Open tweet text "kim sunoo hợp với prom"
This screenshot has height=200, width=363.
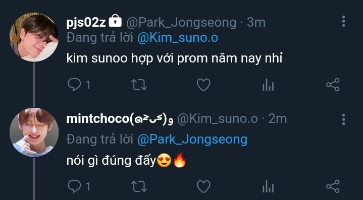click(x=137, y=58)
